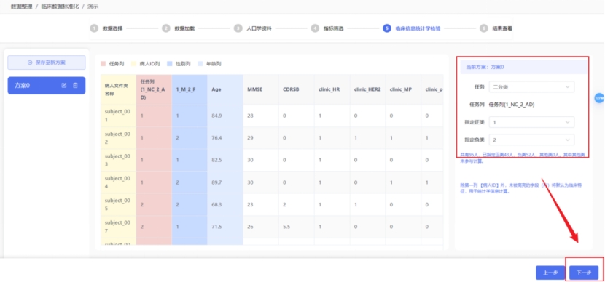Click step 3 人口学资料 circle
605x282 pixels.
238,28
